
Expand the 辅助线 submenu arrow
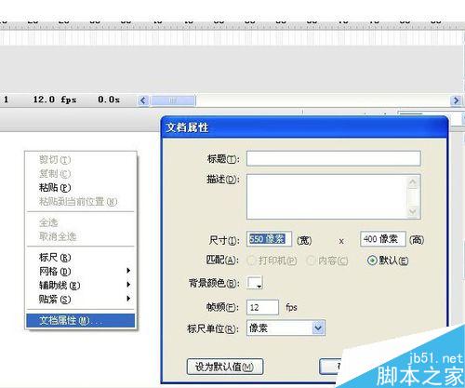click(128, 285)
